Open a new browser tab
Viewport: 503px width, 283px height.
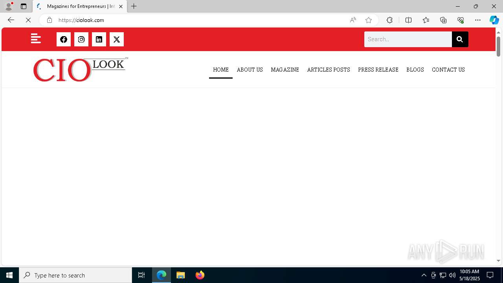pyautogui.click(x=134, y=6)
